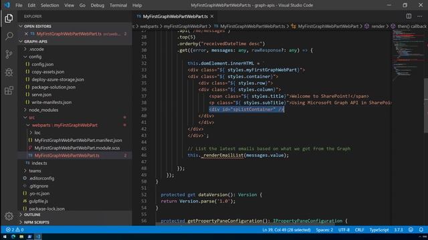
Task: Close MyFirstGraphWebPartWebPart.ts in Open Editors
Action: point(26,34)
